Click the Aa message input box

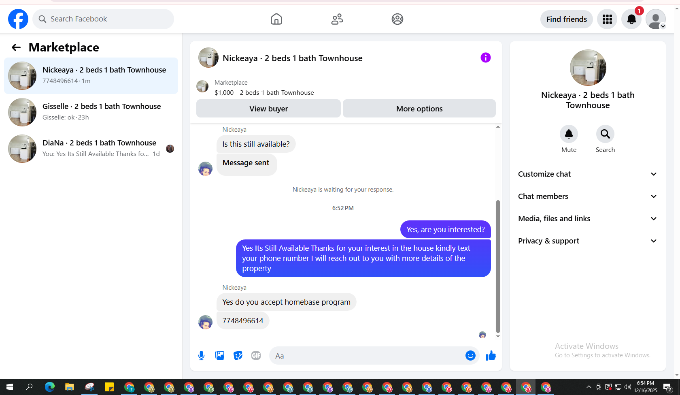(x=368, y=356)
